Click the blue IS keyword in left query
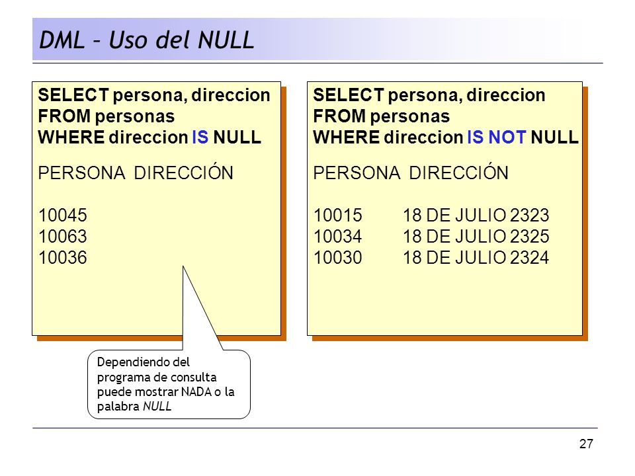635x476 pixels. point(200,138)
